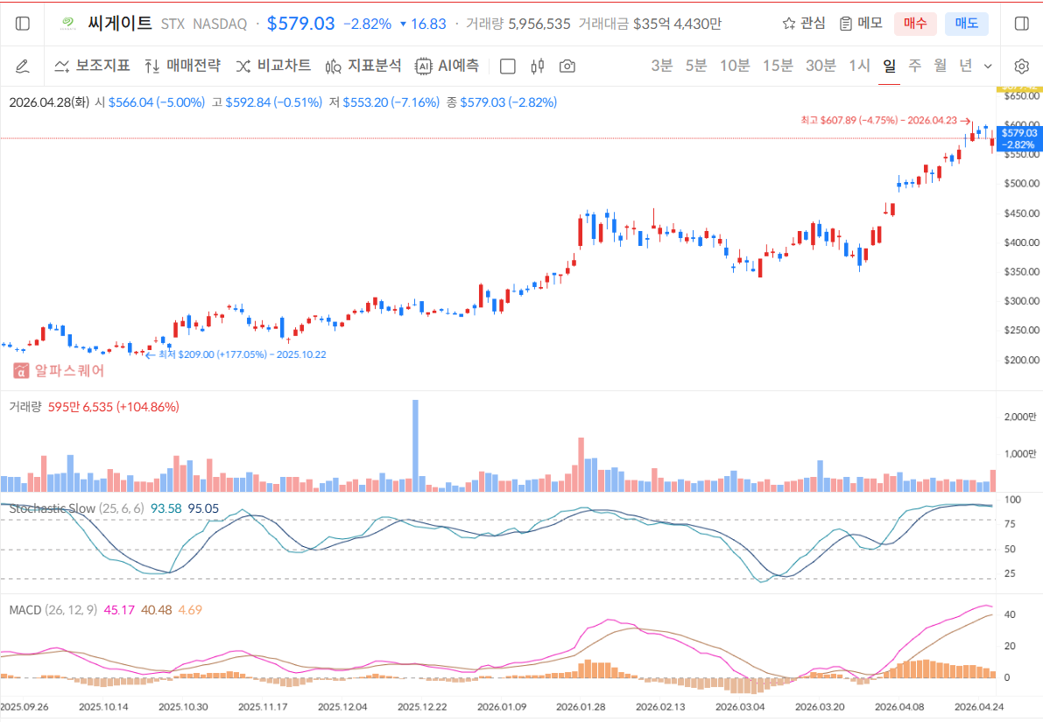Screen dimensions: 1043x722
Task: Click the blue $579.03 price tag on axis
Action: click(1019, 139)
